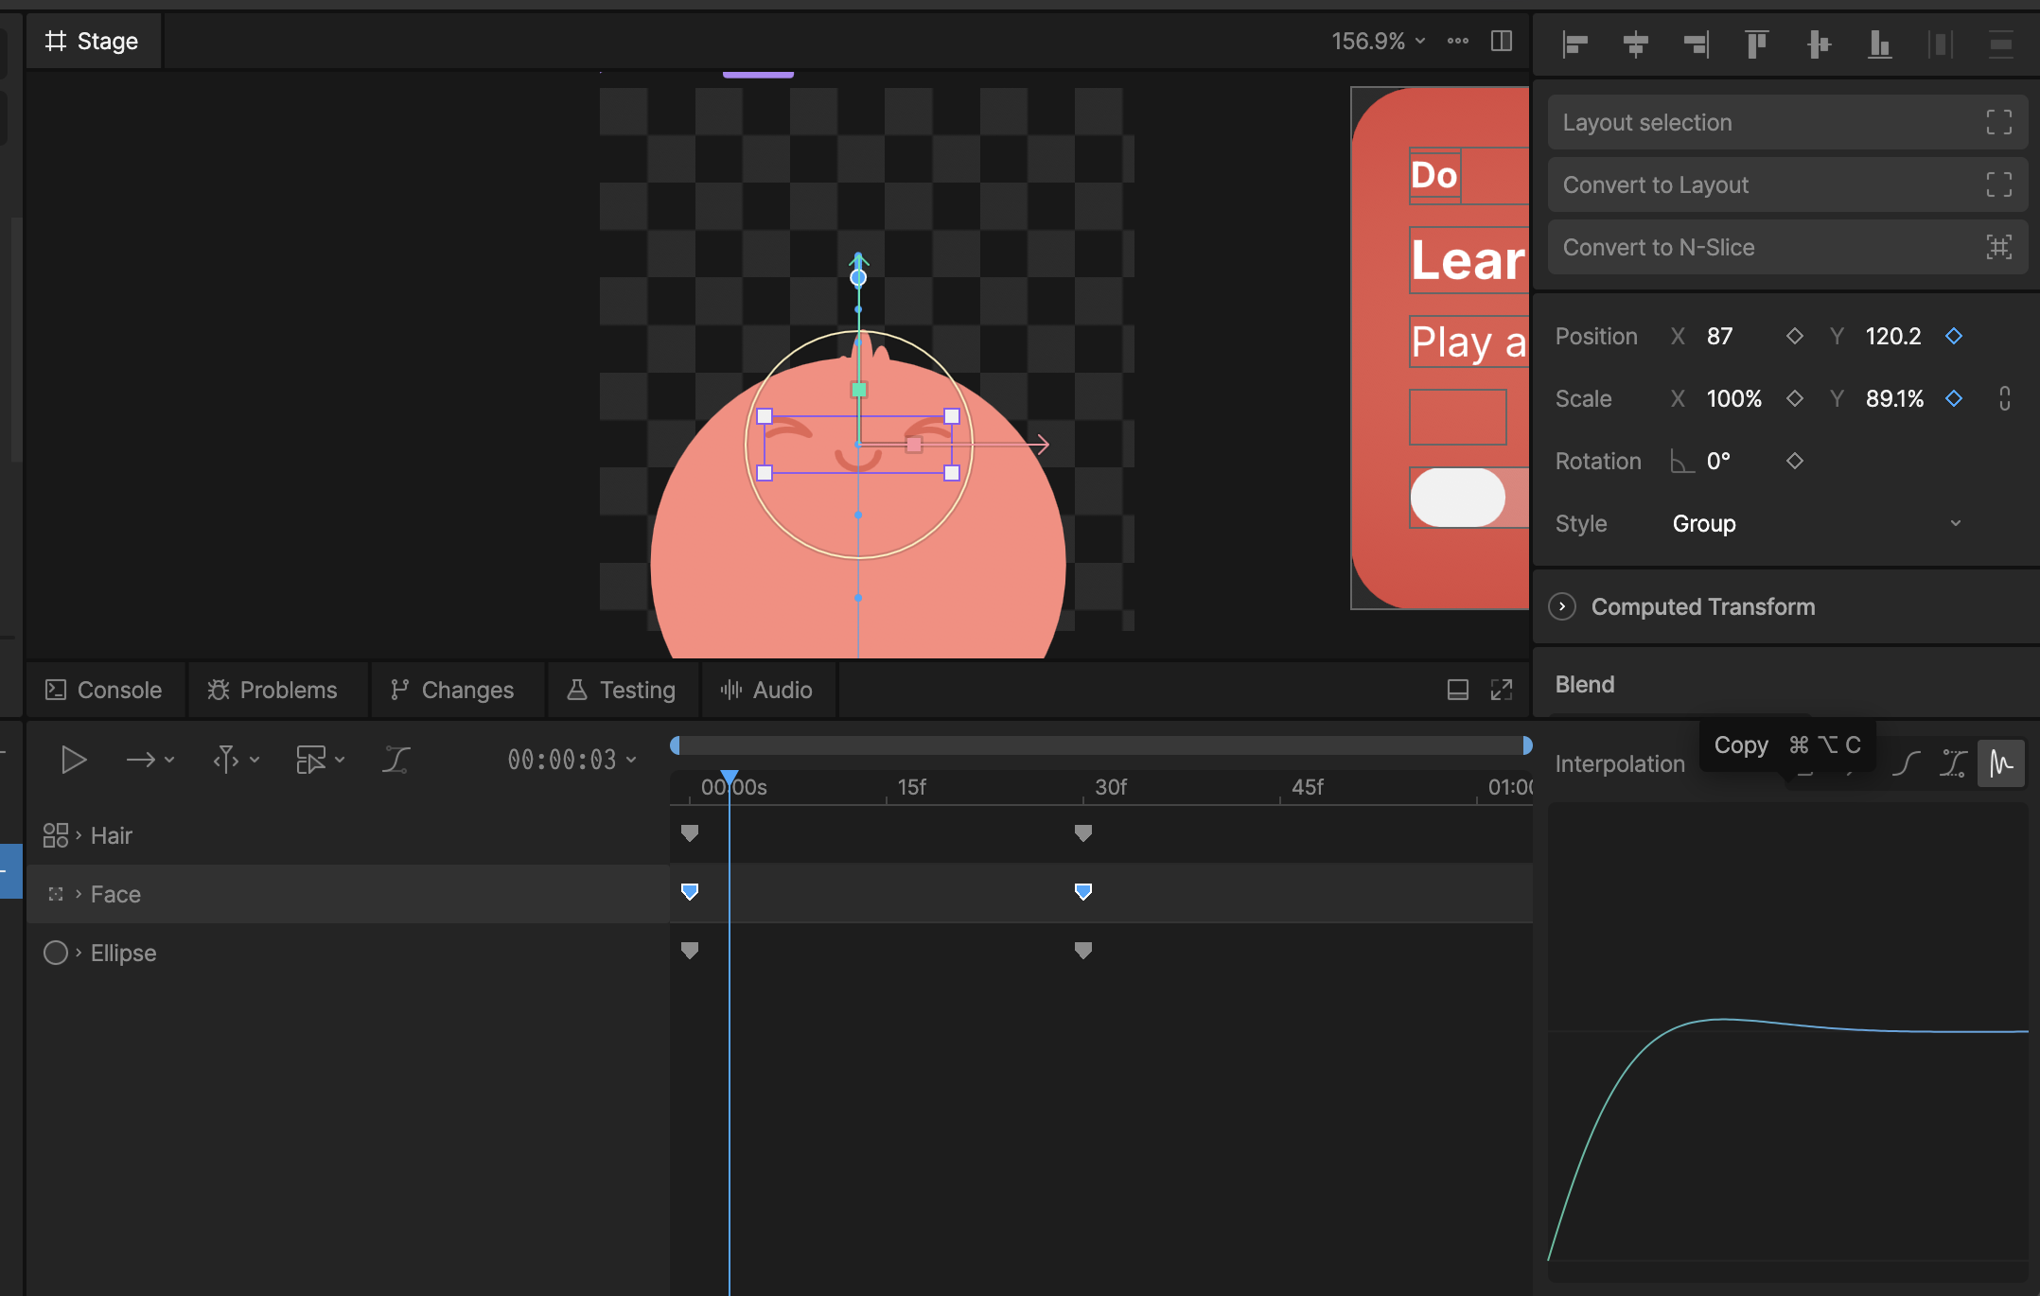Toggle the stage split view icon
The height and width of the screenshot is (1296, 2040).
coord(1502,41)
